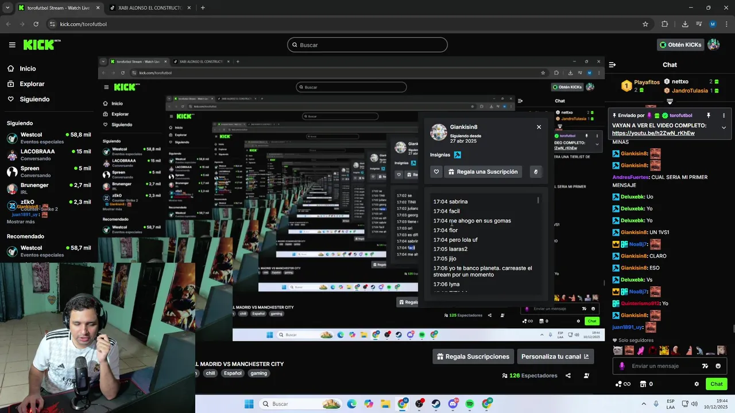The image size is (735, 413).
Task: Click Personaliza tu canal button
Action: tap(555, 356)
